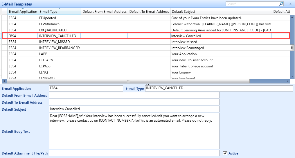The height and width of the screenshot is (158, 295).
Task: Click the horizontal scrollbar right arrow
Action: 287,81
